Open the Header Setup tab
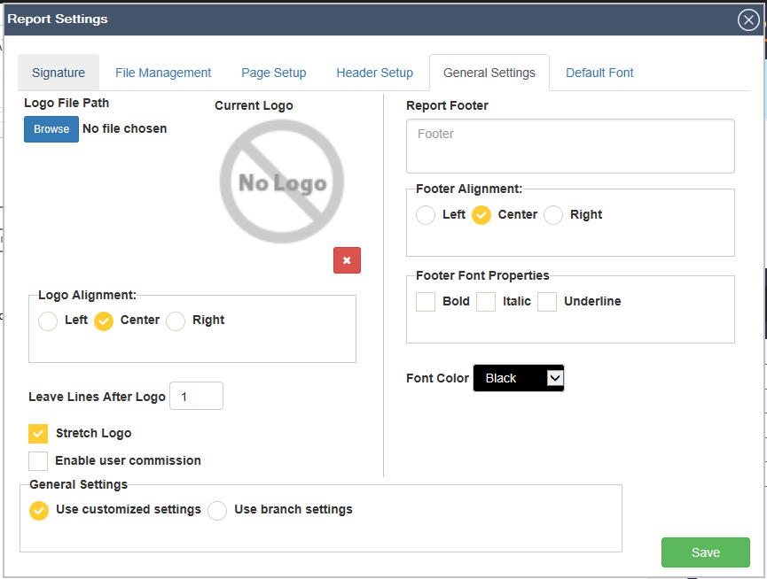This screenshot has width=767, height=579. (374, 73)
